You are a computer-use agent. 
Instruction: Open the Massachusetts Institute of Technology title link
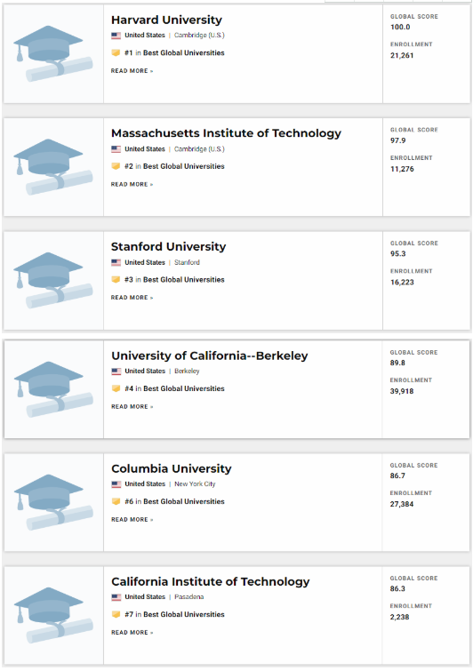tap(226, 133)
